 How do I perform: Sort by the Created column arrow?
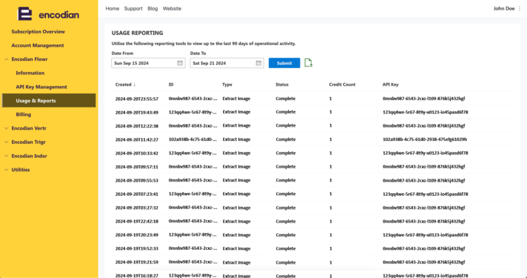point(134,85)
